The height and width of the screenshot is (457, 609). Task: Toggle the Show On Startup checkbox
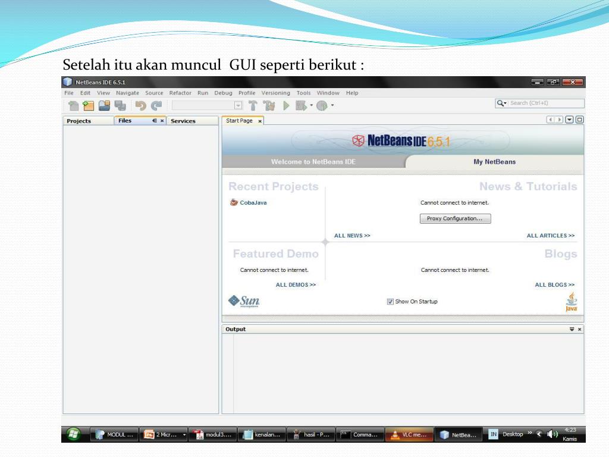(x=390, y=302)
